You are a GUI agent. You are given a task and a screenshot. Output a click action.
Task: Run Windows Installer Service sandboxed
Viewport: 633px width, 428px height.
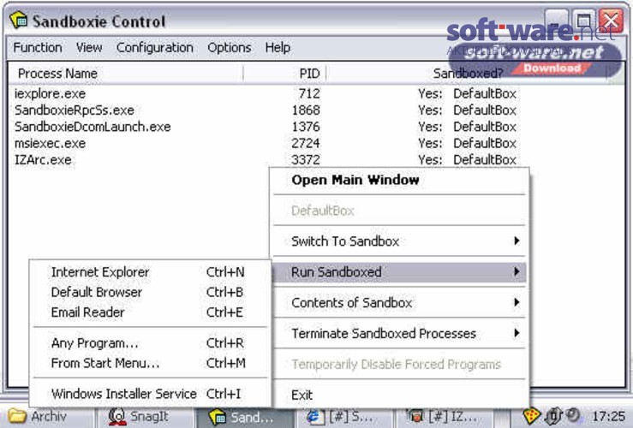(x=149, y=394)
